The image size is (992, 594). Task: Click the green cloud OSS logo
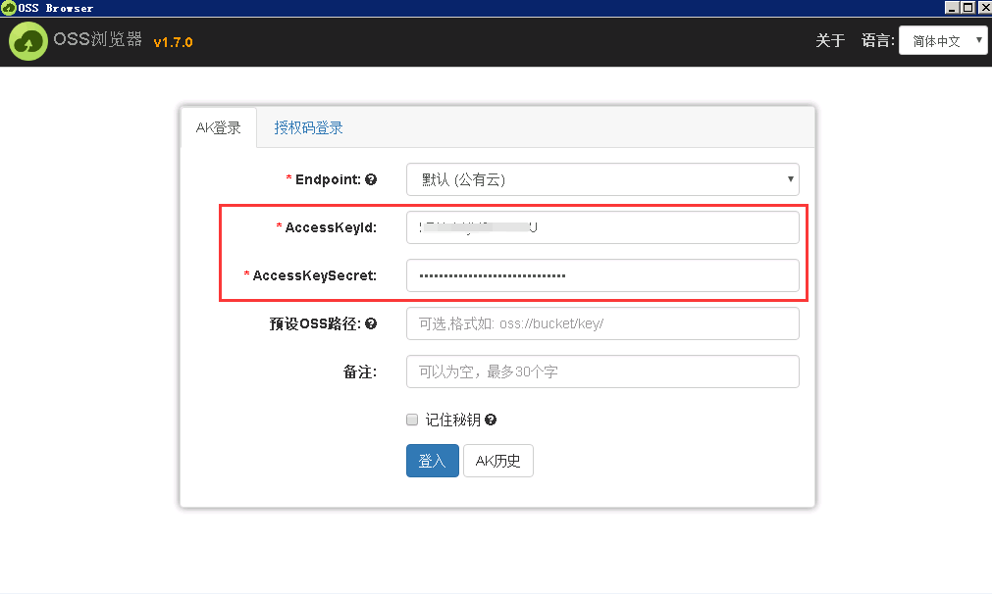tap(29, 41)
